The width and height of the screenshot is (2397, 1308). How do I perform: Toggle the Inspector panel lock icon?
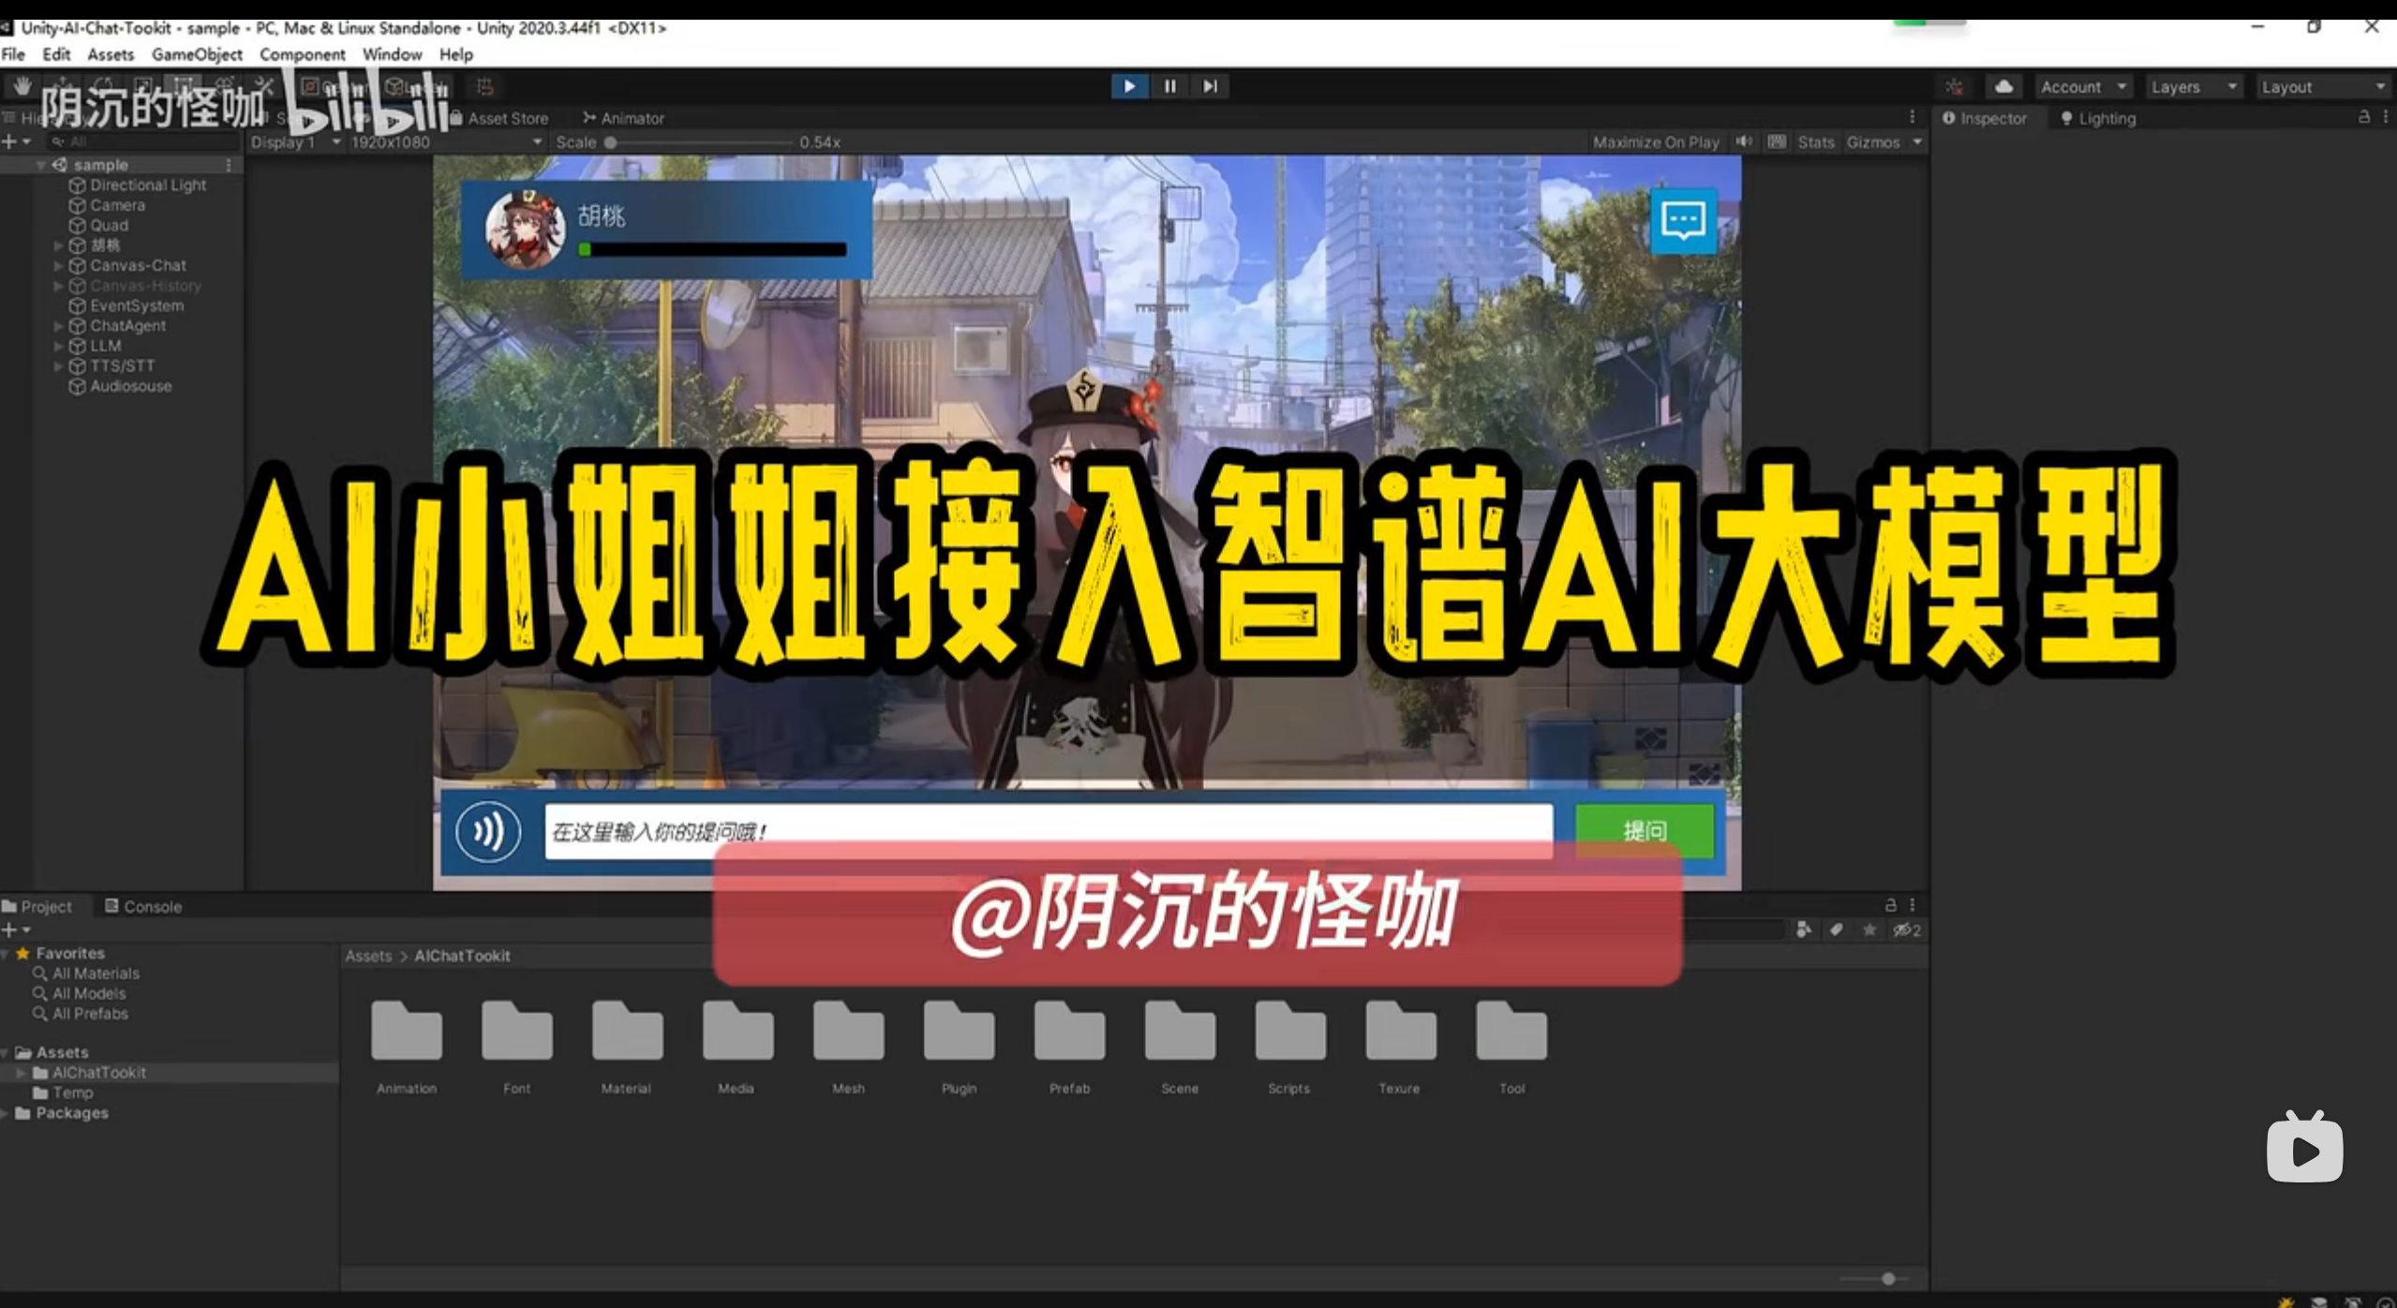click(2363, 117)
